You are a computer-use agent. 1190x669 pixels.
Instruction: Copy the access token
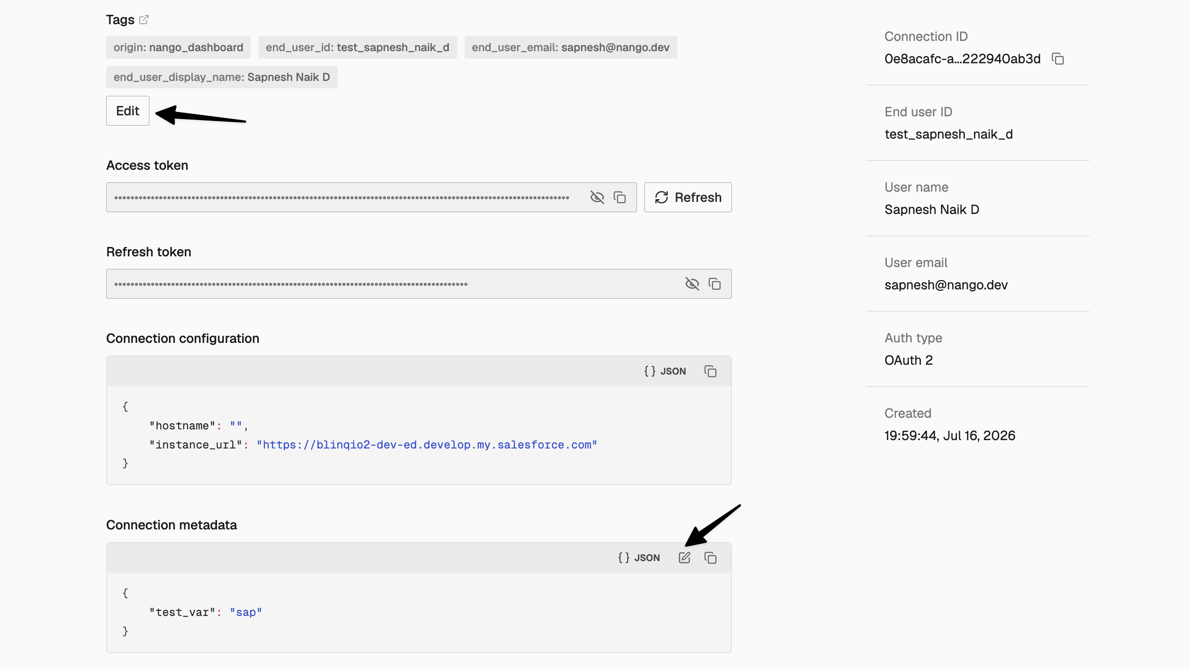620,197
